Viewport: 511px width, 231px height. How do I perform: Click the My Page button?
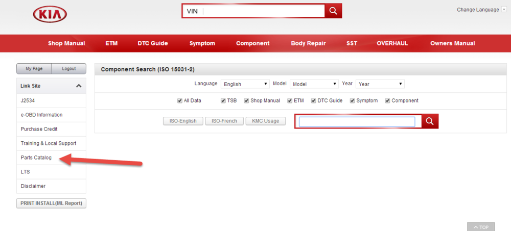pos(34,69)
